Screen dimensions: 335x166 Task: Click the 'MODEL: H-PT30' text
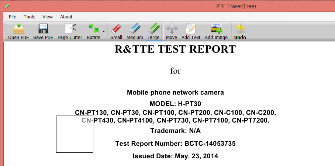point(175,104)
